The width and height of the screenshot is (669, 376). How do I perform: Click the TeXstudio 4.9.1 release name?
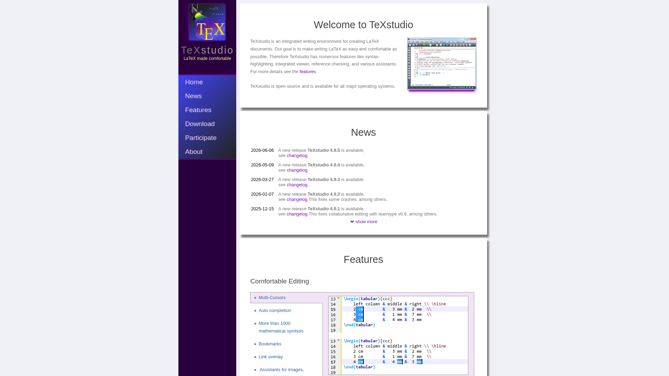pyautogui.click(x=324, y=209)
